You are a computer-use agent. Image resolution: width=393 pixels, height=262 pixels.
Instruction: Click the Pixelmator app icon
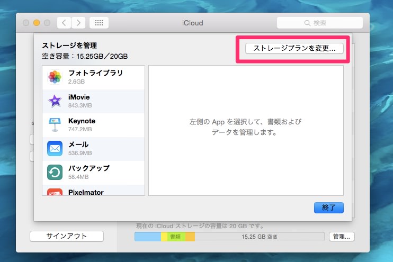point(55,192)
